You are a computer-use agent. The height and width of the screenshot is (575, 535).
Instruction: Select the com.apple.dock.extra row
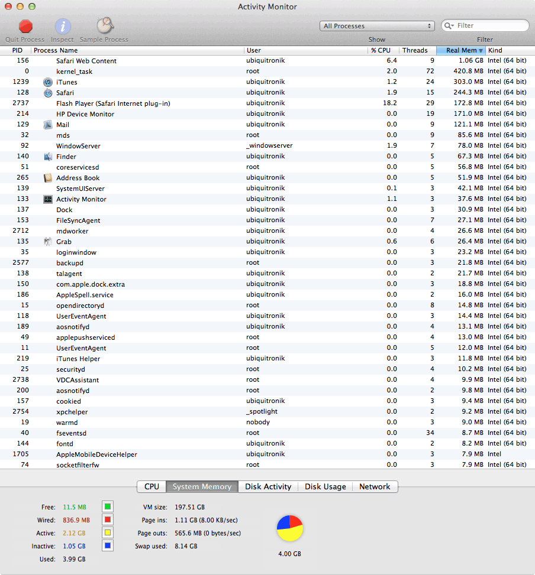pyautogui.click(x=267, y=284)
